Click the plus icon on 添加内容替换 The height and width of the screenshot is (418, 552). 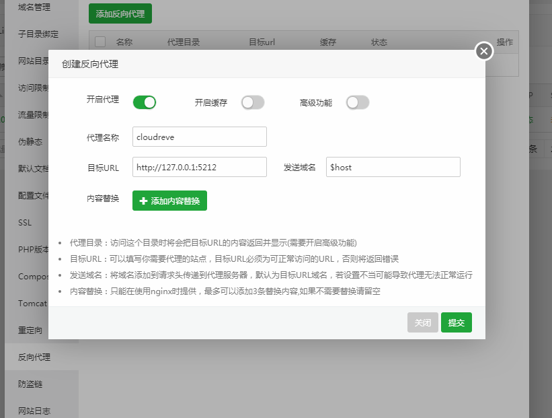143,201
